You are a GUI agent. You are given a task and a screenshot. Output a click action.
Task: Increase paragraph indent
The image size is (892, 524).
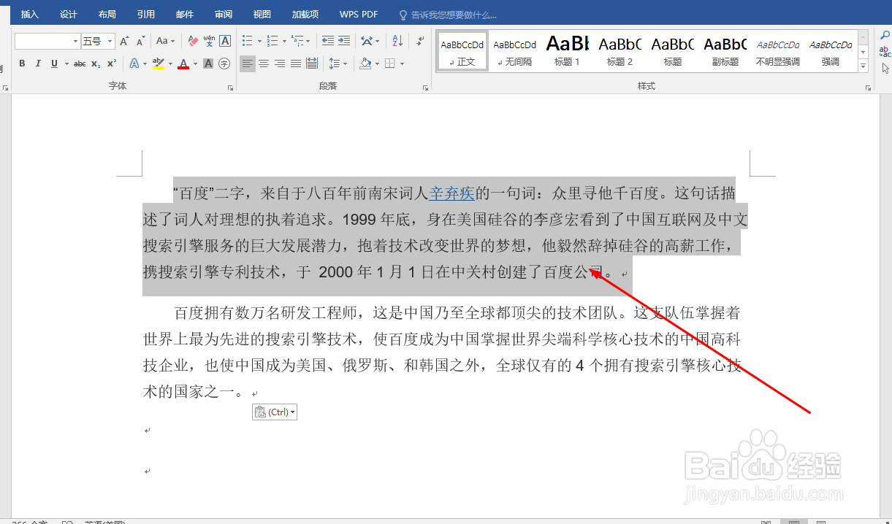point(344,41)
